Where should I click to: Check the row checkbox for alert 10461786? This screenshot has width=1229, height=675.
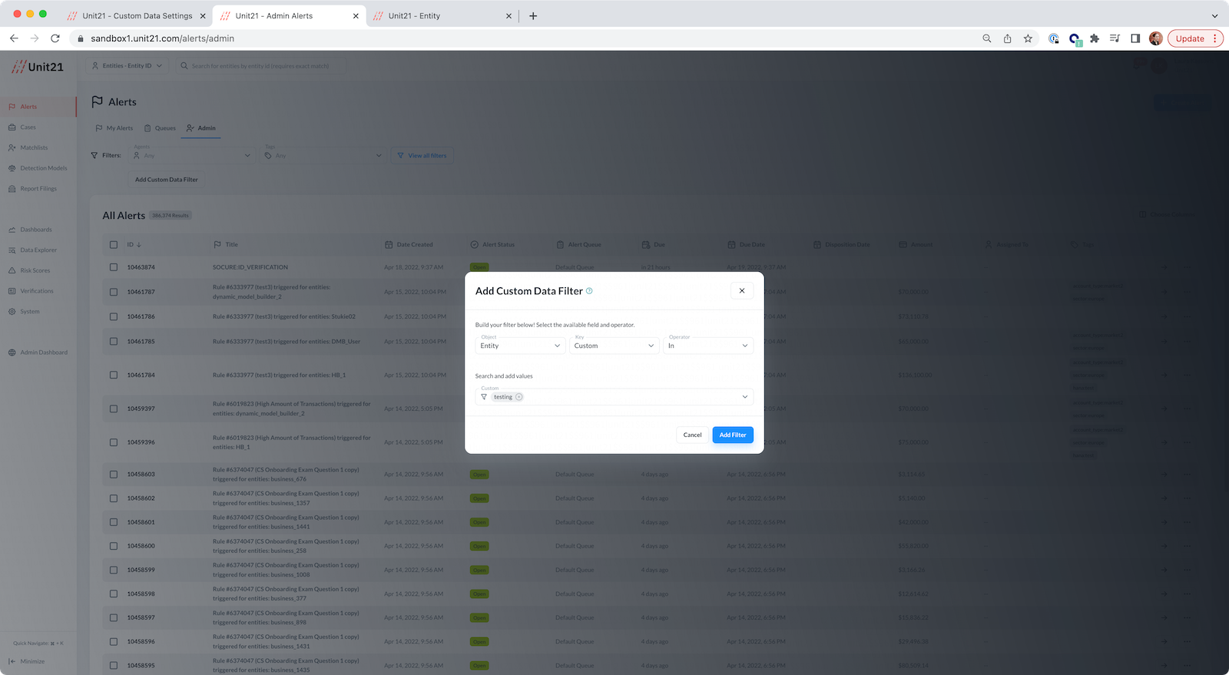[114, 316]
